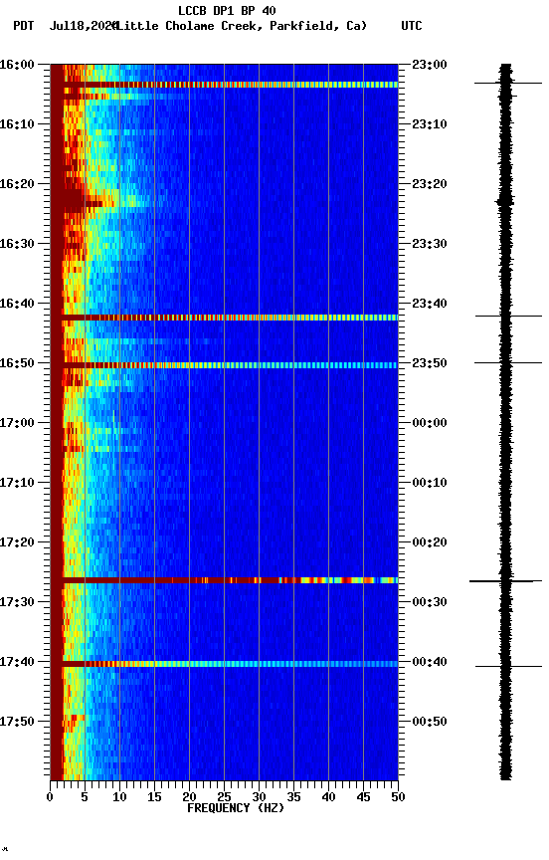The image size is (549, 860).
Task: Click the '30' frequency axis tick label
Action: pyautogui.click(x=259, y=797)
